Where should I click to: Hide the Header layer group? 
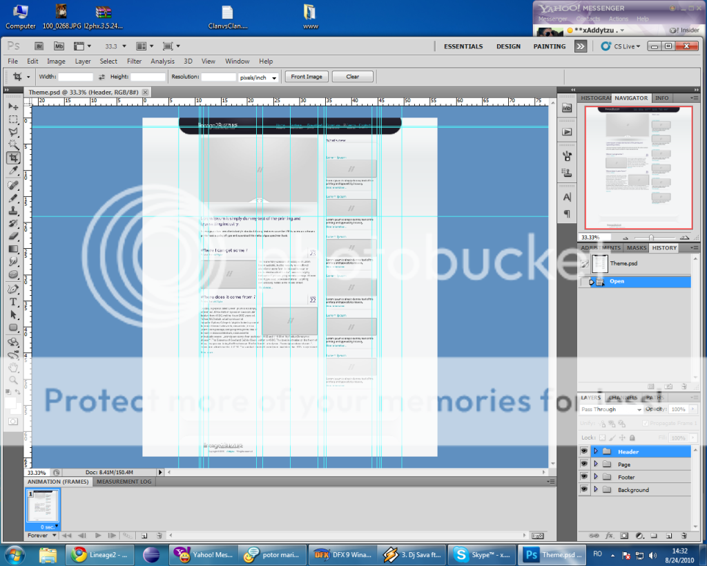click(x=584, y=451)
